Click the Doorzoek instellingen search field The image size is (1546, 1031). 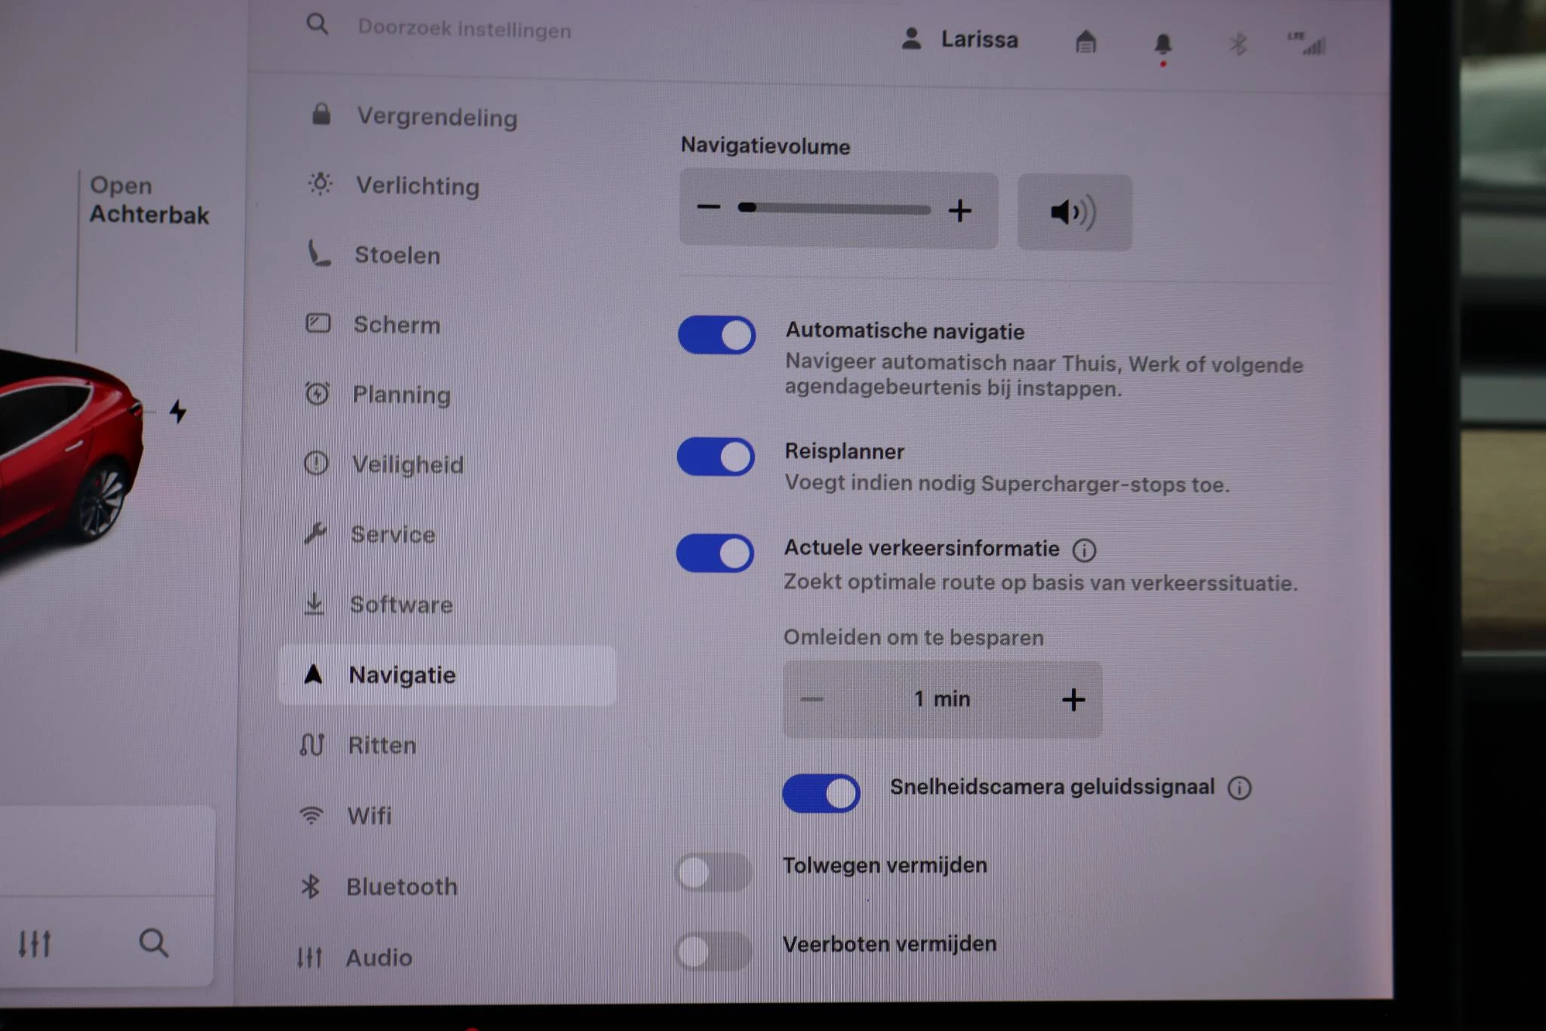click(463, 29)
